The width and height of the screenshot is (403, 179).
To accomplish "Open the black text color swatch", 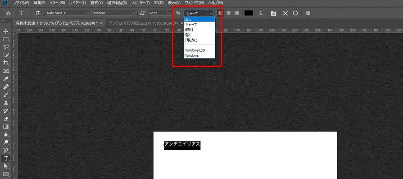I will (x=249, y=13).
